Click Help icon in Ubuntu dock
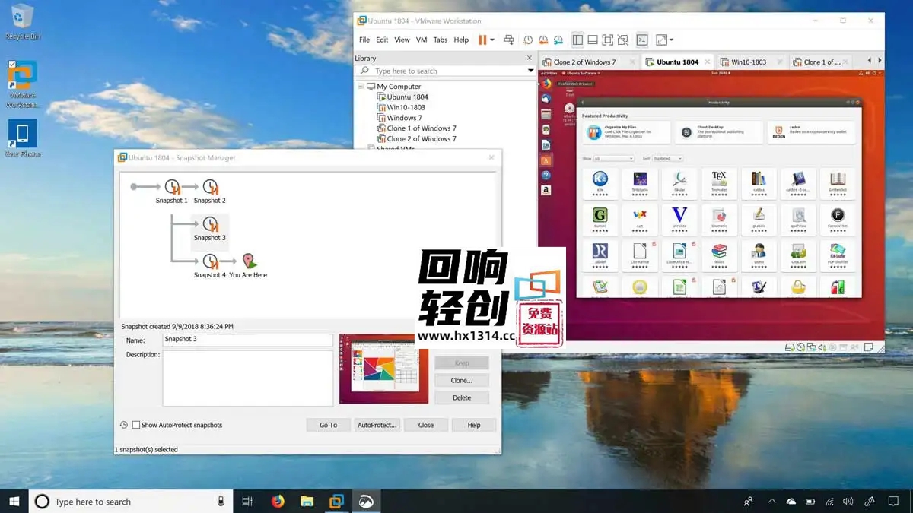Image resolution: width=913 pixels, height=513 pixels. [x=546, y=176]
